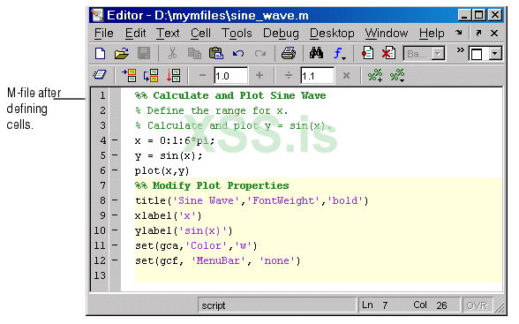
Task: Multiply value with the times button
Action: [346, 76]
